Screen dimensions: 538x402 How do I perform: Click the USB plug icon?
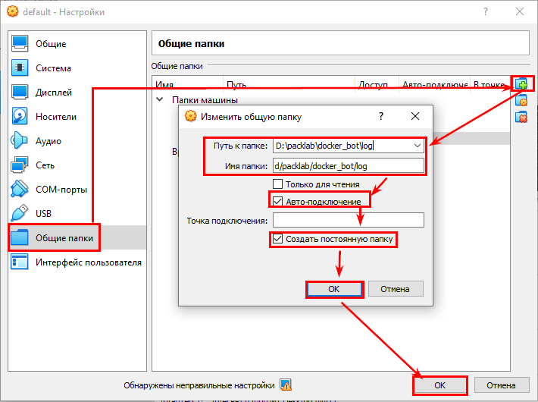pos(20,213)
